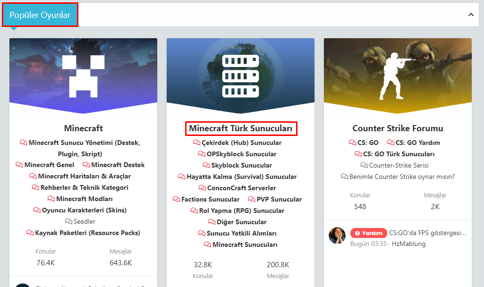Open the CS: GO Yardım subforum
The image size is (484, 287).
click(417, 143)
